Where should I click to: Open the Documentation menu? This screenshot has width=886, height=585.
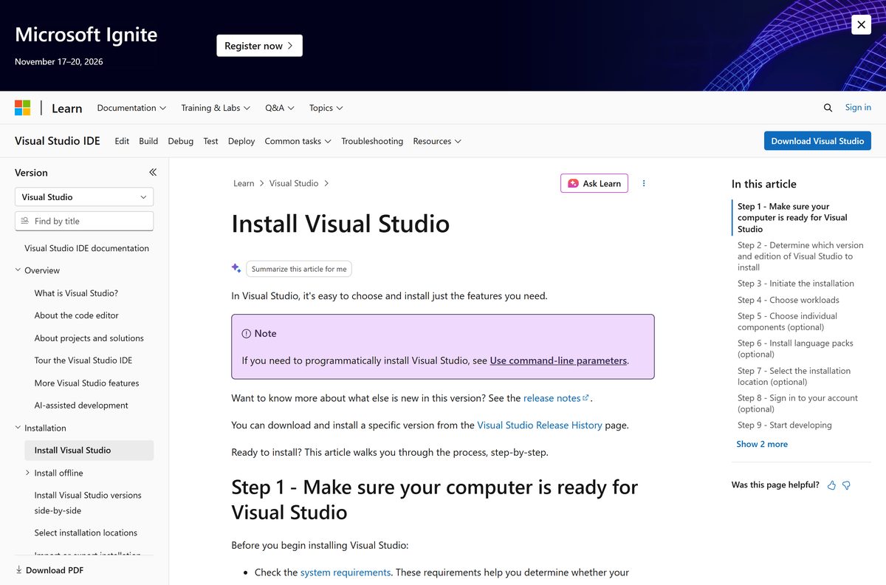click(x=131, y=108)
